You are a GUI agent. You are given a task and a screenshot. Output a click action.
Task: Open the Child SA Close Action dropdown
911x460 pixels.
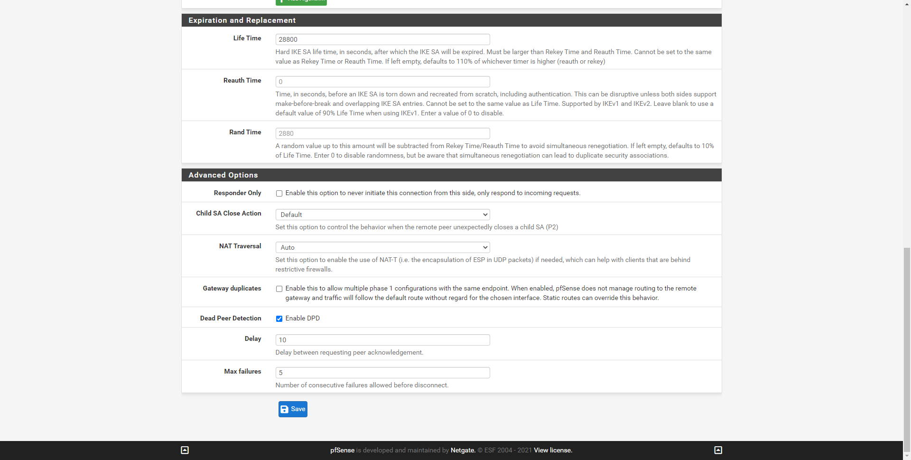pos(382,215)
